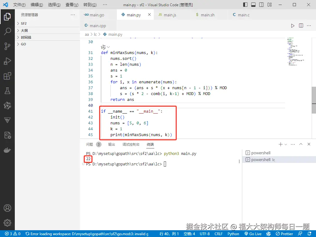Switch to 问题 problems panel tab

pyautogui.click(x=89, y=144)
